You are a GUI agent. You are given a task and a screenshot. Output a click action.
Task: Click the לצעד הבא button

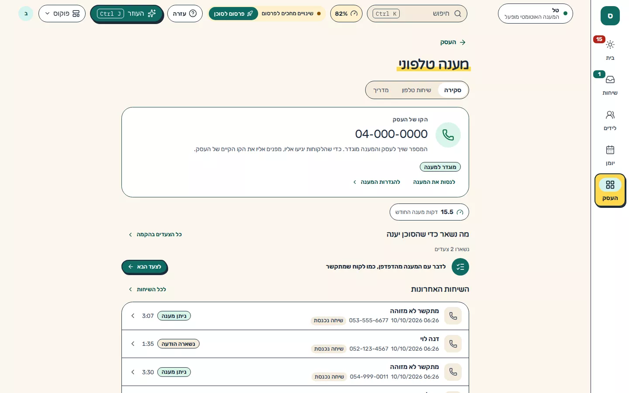click(x=145, y=267)
